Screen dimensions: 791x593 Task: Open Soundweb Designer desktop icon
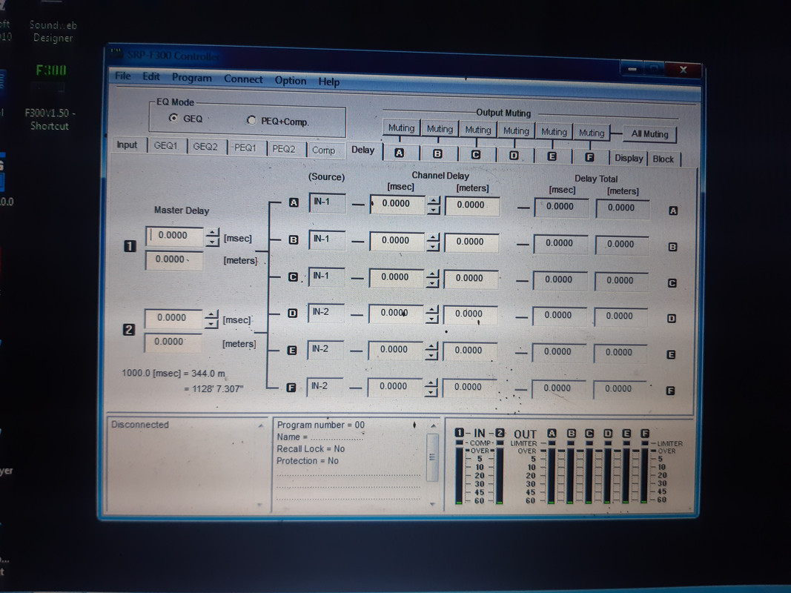point(53,30)
